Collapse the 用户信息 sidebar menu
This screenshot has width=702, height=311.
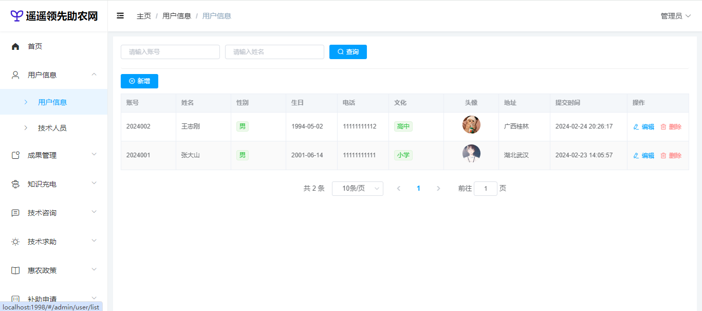(x=94, y=75)
